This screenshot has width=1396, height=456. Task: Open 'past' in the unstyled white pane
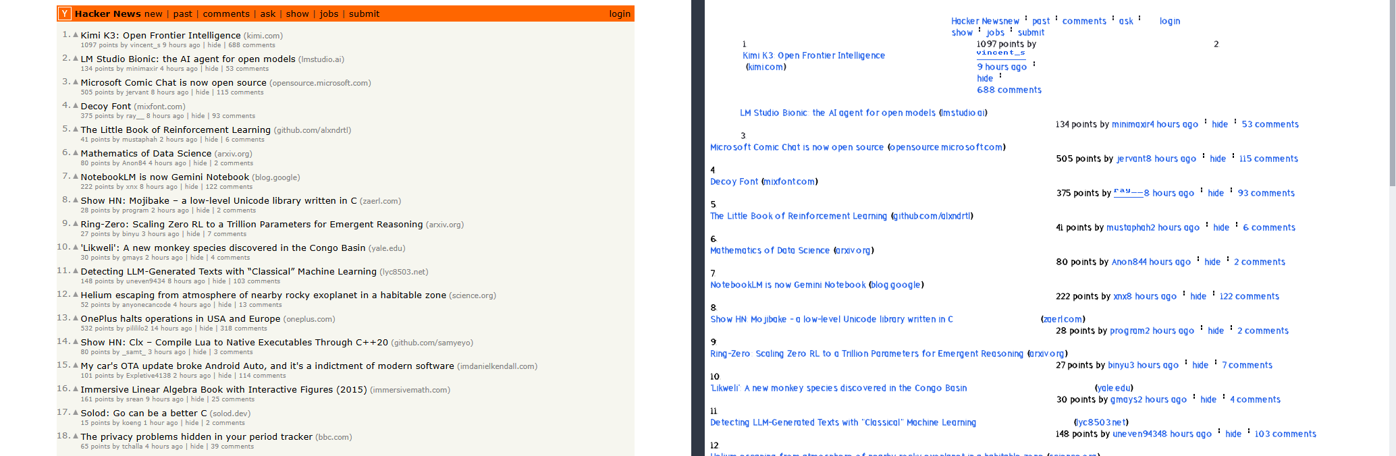point(1041,21)
